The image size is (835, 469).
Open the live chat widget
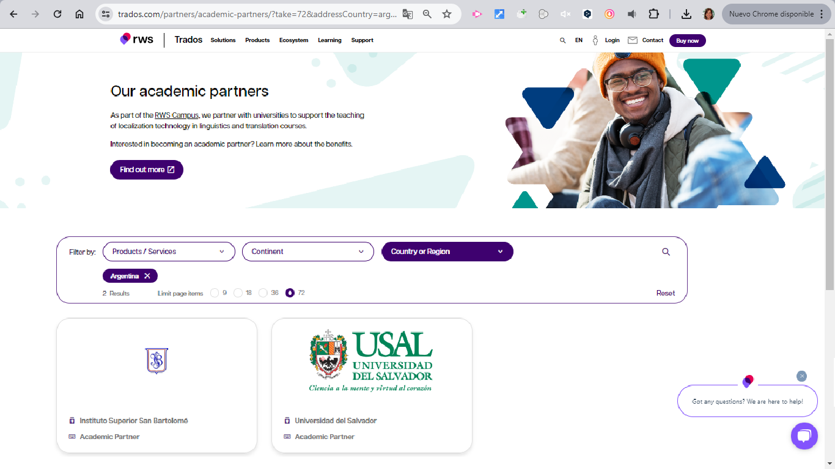[804, 436]
